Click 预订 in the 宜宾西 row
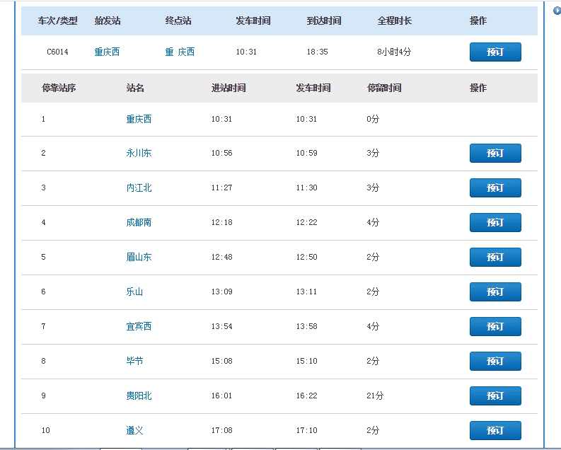 [x=495, y=327]
